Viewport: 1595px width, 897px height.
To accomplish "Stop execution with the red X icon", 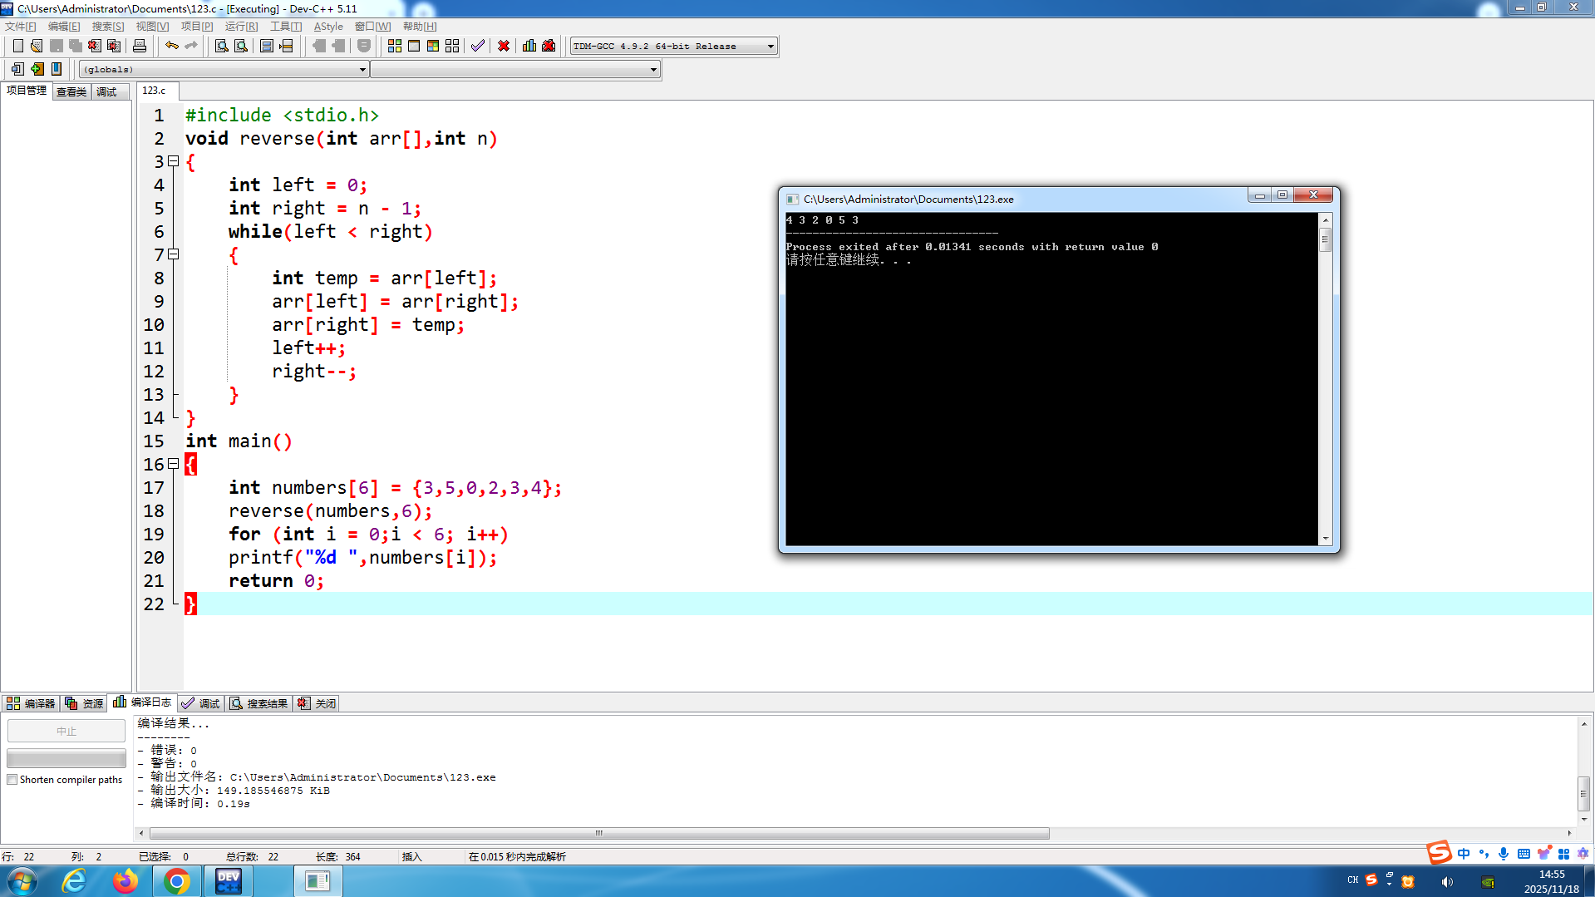I will [504, 46].
